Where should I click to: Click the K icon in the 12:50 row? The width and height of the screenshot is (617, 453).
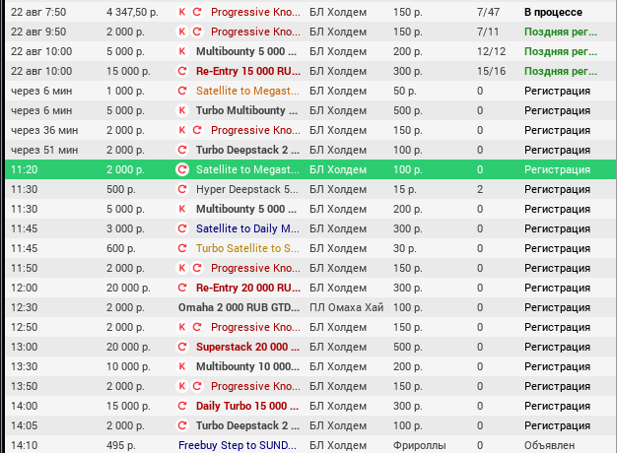181,327
